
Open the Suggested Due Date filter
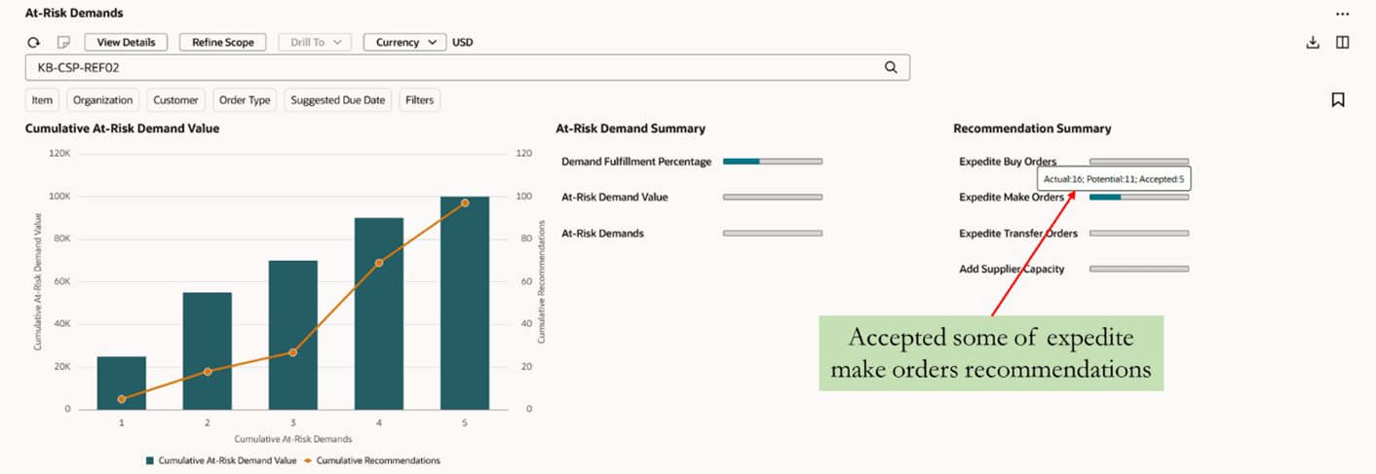click(x=337, y=100)
